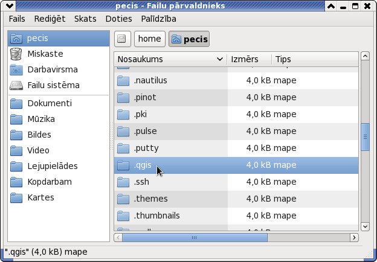Open the Doties menu
Image resolution: width=377 pixels, height=262 pixels.
[118, 19]
